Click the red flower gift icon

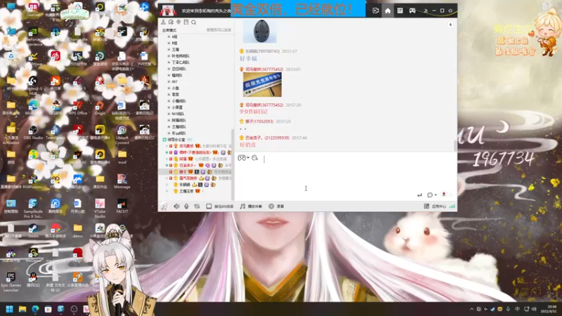coord(444,195)
